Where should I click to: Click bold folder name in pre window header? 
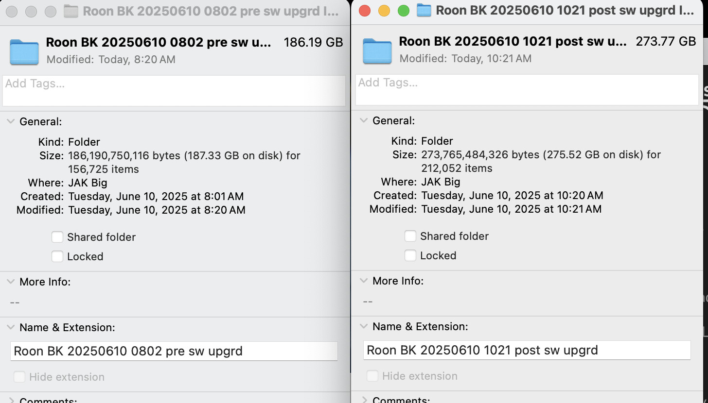click(159, 42)
